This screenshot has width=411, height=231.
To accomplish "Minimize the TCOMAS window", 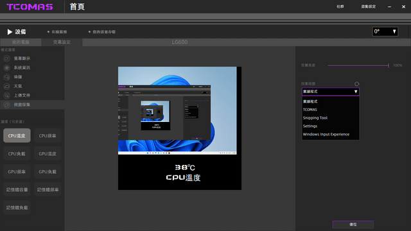I will tap(390, 7).
